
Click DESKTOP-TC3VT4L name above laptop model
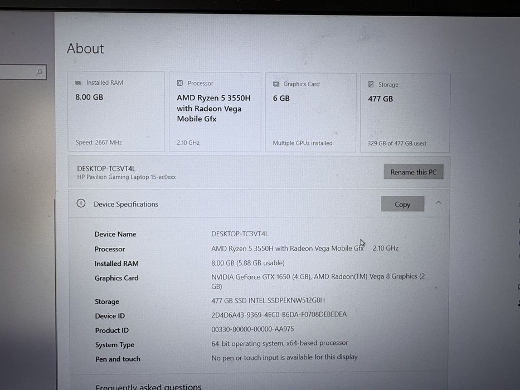tap(106, 168)
